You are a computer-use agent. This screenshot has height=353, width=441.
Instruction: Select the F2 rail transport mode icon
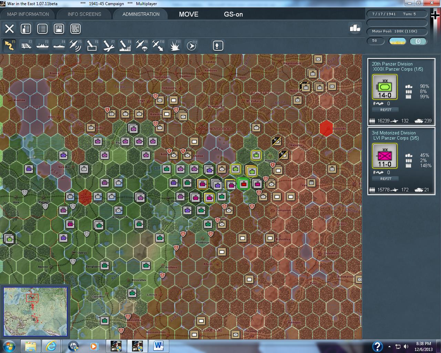(x=26, y=46)
